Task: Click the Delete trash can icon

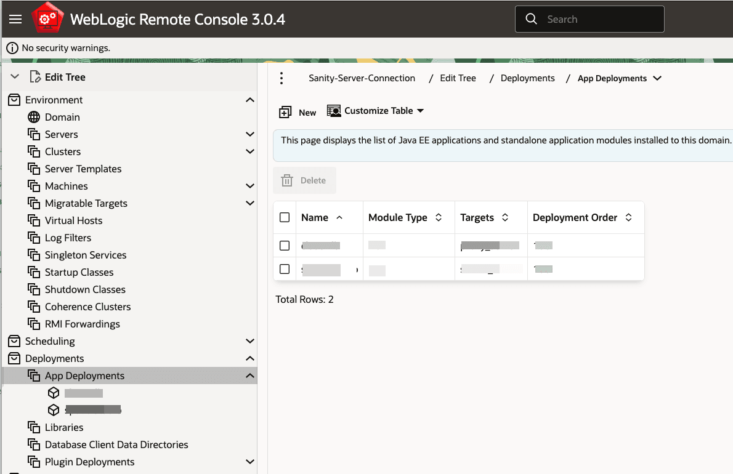Action: click(287, 181)
